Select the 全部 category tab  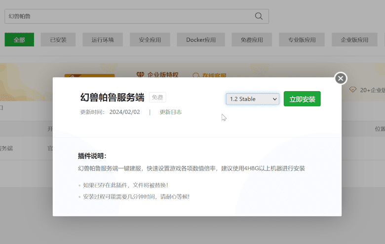click(19, 40)
